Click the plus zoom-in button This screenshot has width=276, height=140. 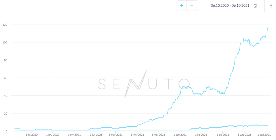click(182, 6)
